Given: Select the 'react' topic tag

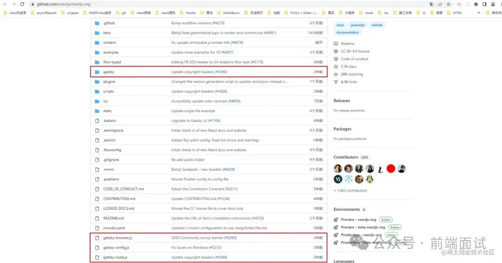Looking at the screenshot, I should [x=340, y=25].
